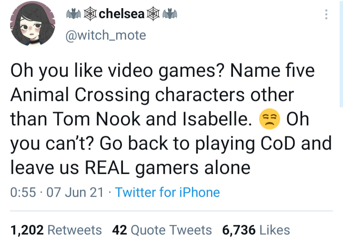The height and width of the screenshot is (244, 343).
Task: View the 6,736 Likes list
Action: pos(256,230)
